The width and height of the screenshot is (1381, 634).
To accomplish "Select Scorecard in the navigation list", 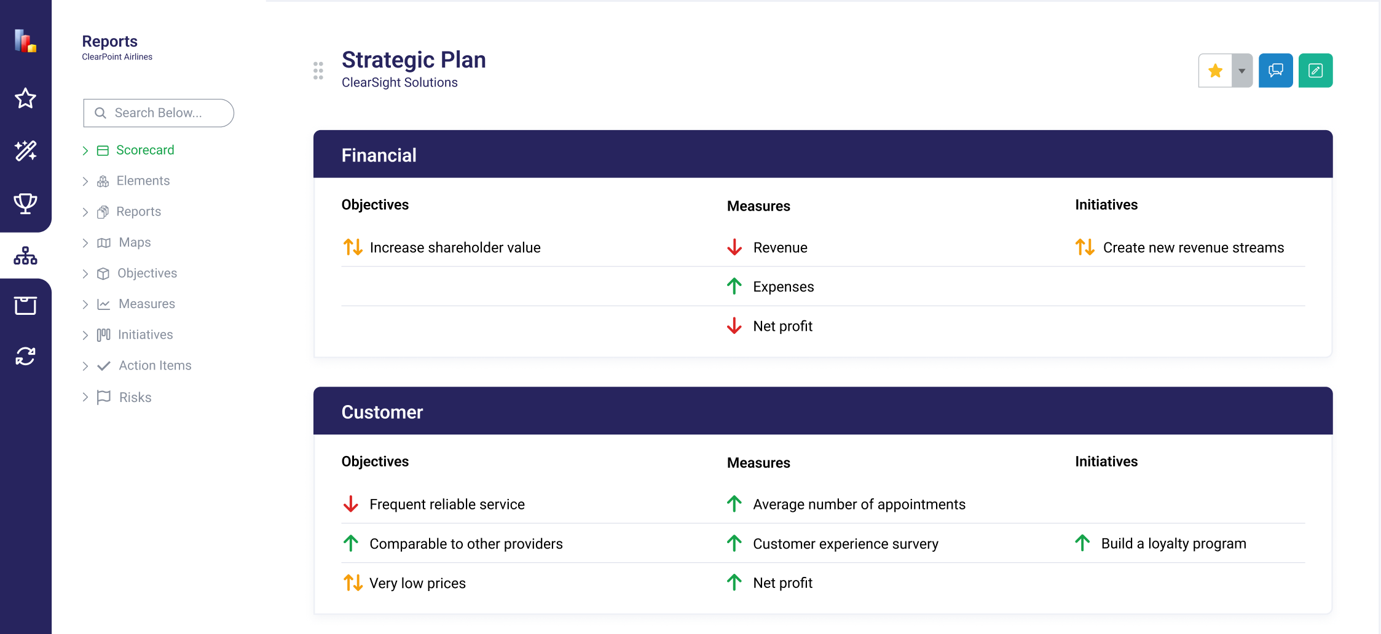I will click(145, 150).
